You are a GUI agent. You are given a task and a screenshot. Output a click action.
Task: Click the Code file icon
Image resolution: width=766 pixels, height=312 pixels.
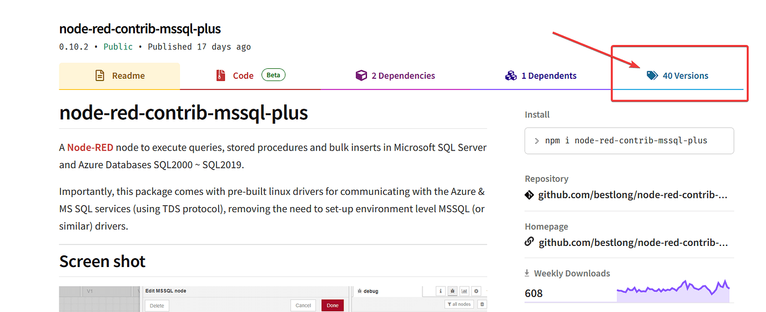pos(221,76)
